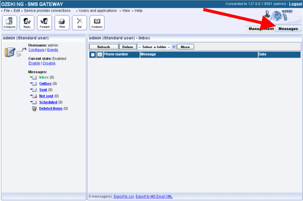Image resolution: width=303 pixels, height=201 pixels.
Task: Open the Deleted items folder link
Action: [x=51, y=109]
